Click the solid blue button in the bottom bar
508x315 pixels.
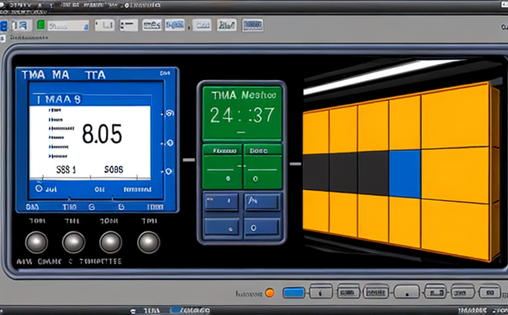coord(294,293)
